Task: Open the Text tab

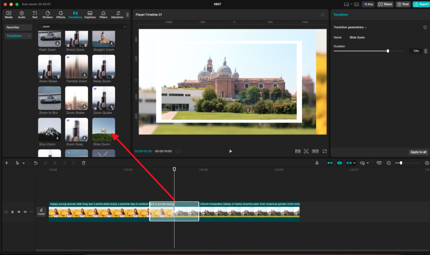Action: pyautogui.click(x=34, y=15)
